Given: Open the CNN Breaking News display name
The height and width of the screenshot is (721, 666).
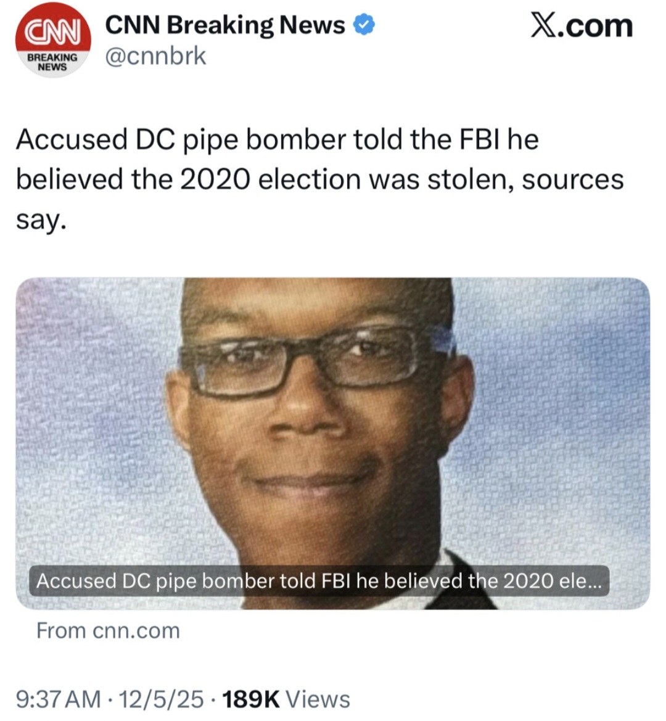Looking at the screenshot, I should 225,25.
